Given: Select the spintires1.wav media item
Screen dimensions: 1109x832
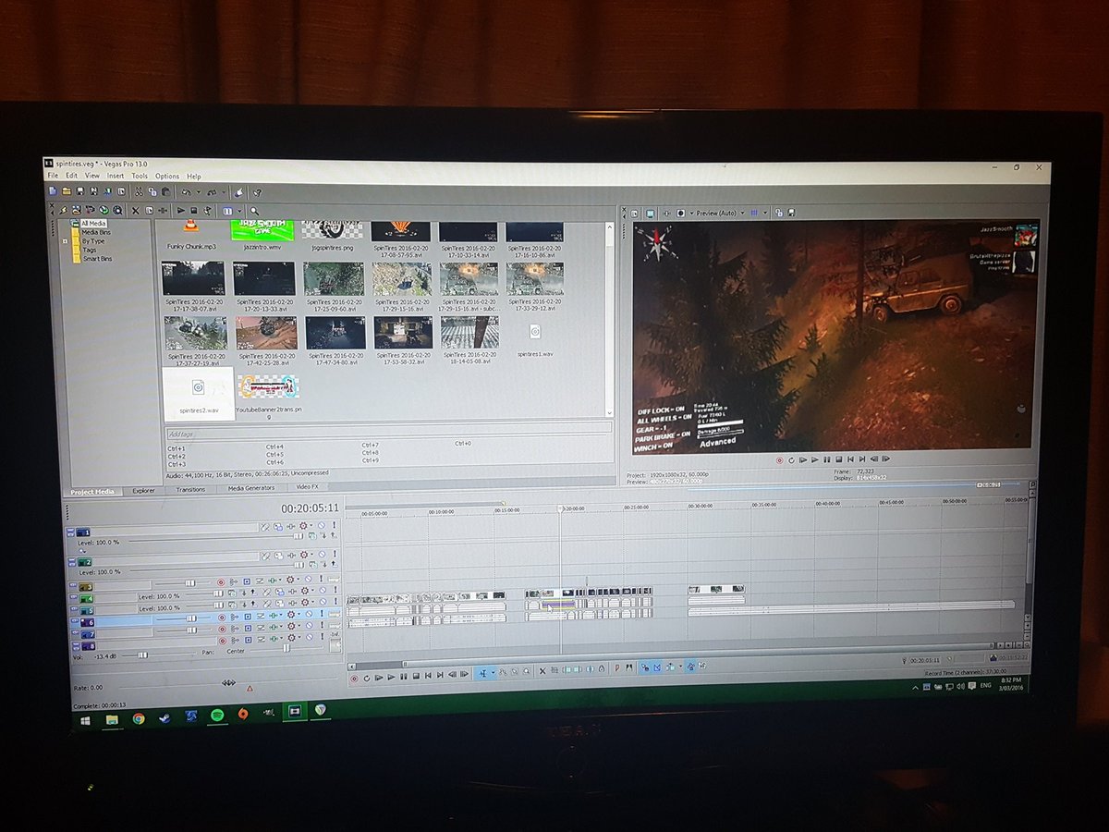Looking at the screenshot, I should (535, 338).
